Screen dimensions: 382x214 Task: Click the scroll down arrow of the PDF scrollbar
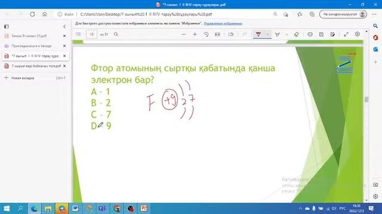point(366,200)
